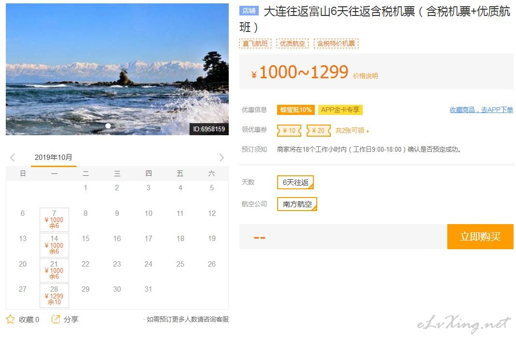This screenshot has width=516, height=340.
Task: Click the 优质航空 tag
Action: (x=293, y=43)
